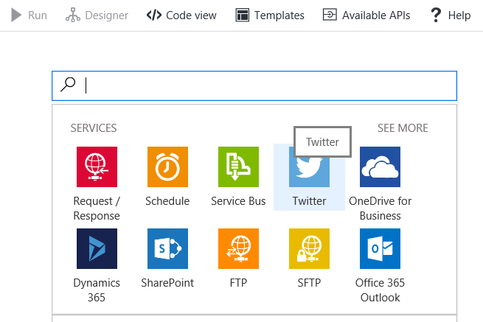483x322 pixels.
Task: Select the SFTP padlock globe icon
Action: [x=309, y=248]
